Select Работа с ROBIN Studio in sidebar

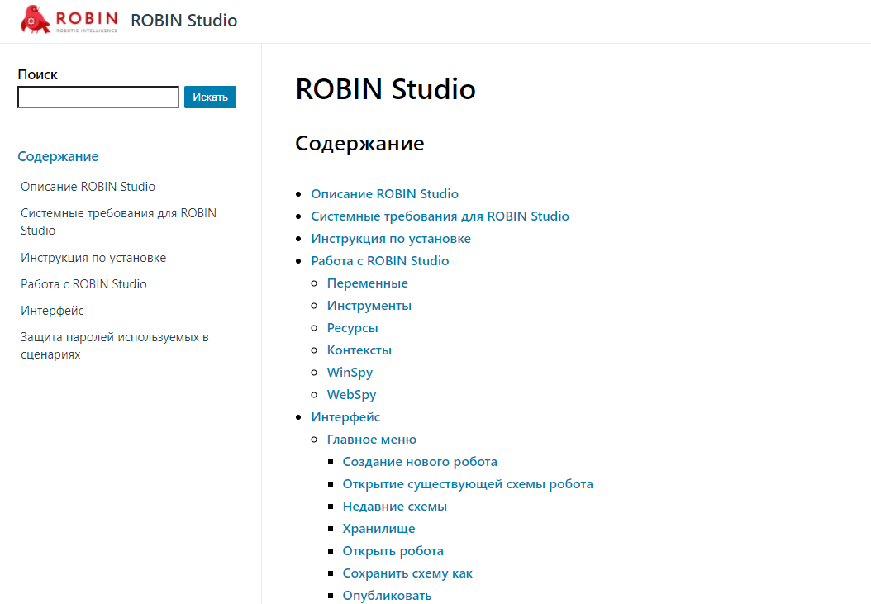tap(83, 284)
